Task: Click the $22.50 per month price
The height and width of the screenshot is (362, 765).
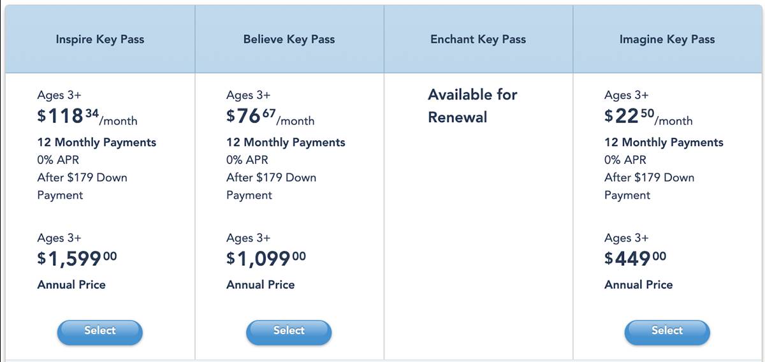Action: click(648, 117)
